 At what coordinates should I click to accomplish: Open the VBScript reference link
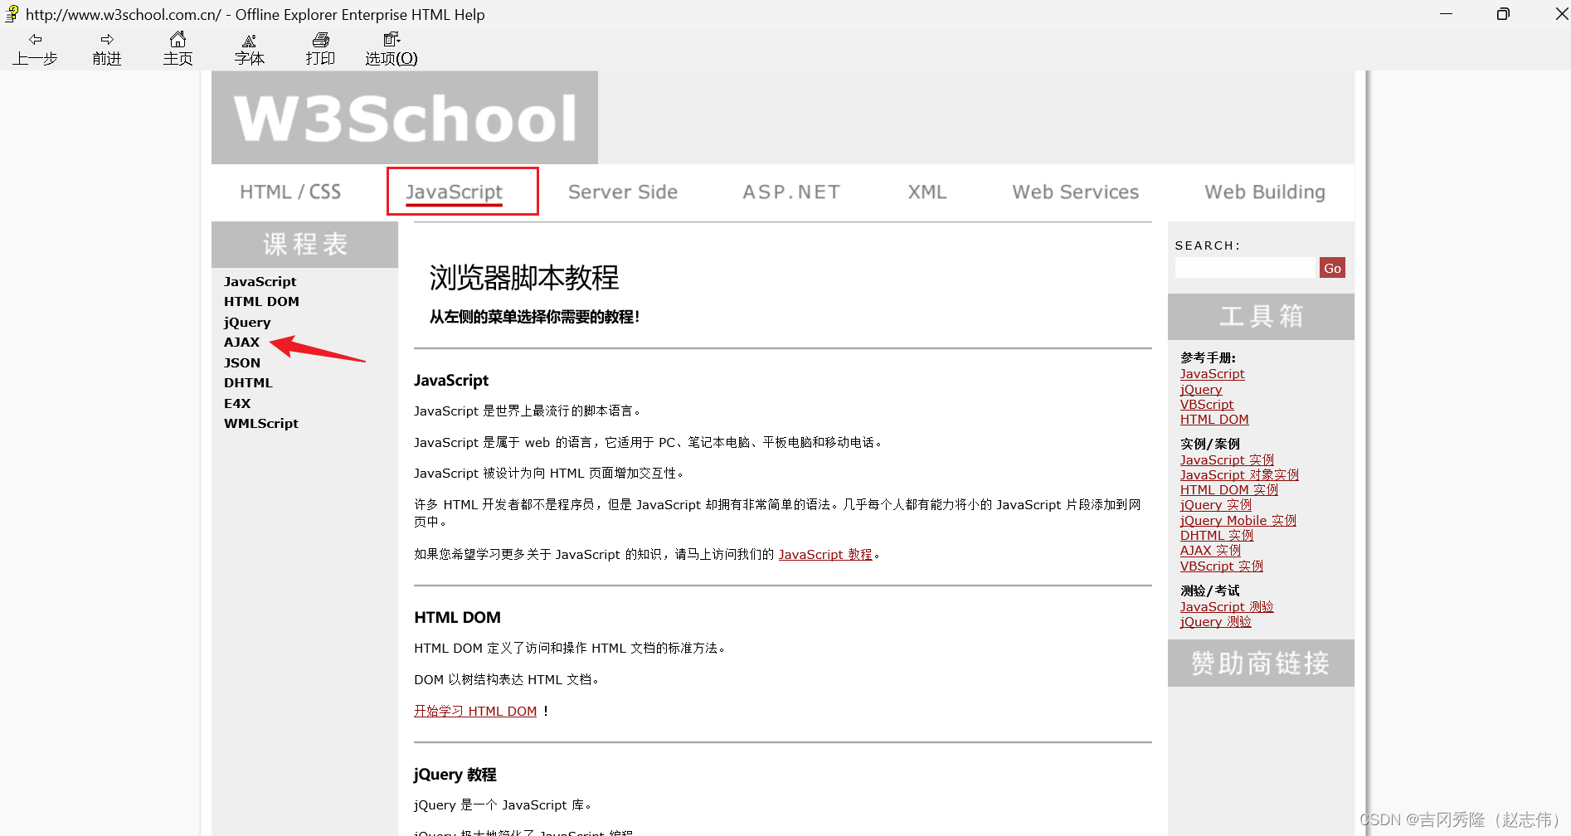[1207, 405]
